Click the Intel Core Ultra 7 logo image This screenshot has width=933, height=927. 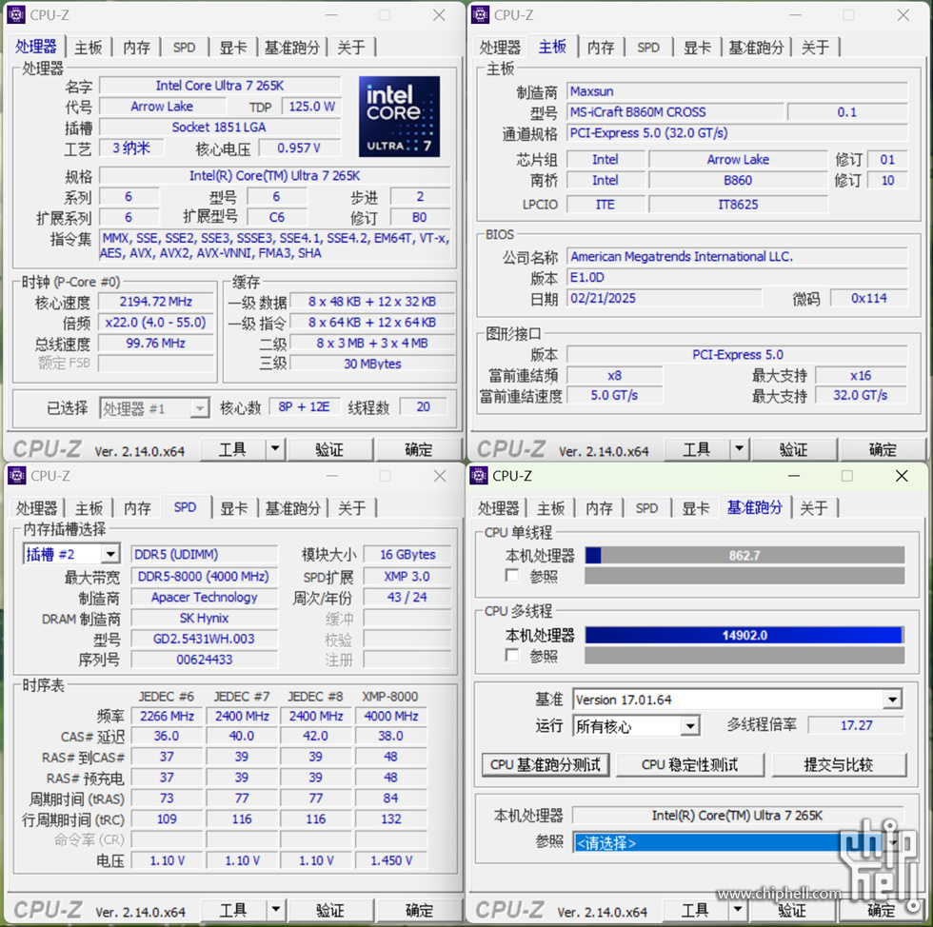399,117
